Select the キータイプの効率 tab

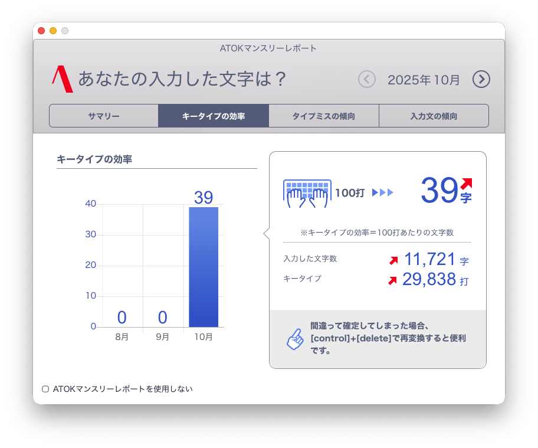pos(214,116)
